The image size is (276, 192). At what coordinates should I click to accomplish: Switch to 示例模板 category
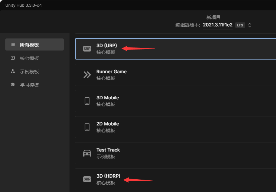click(x=29, y=72)
